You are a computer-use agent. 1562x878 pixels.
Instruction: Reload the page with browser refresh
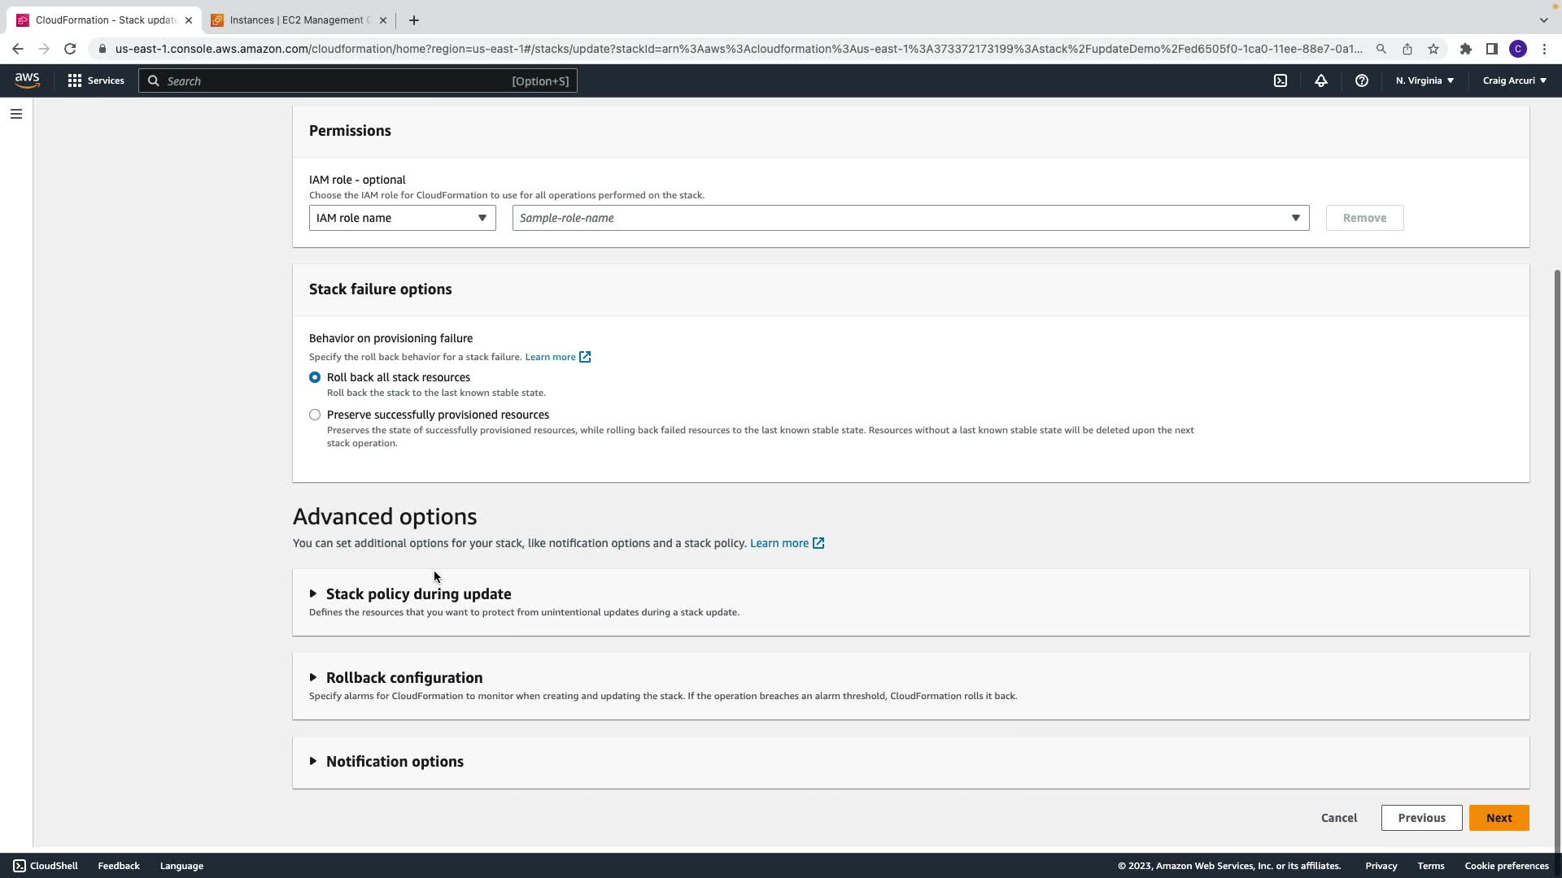70,49
